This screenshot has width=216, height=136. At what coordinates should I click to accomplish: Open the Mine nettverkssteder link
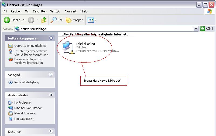(28, 108)
